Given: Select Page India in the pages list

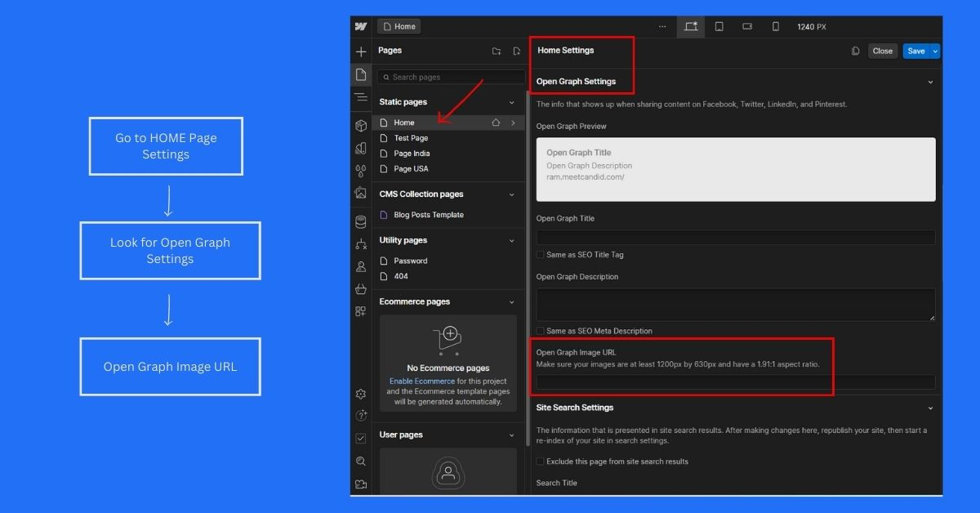Looking at the screenshot, I should pyautogui.click(x=448, y=154).
